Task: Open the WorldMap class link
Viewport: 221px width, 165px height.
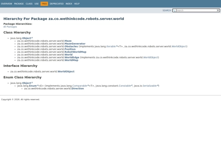Action: 71,60
